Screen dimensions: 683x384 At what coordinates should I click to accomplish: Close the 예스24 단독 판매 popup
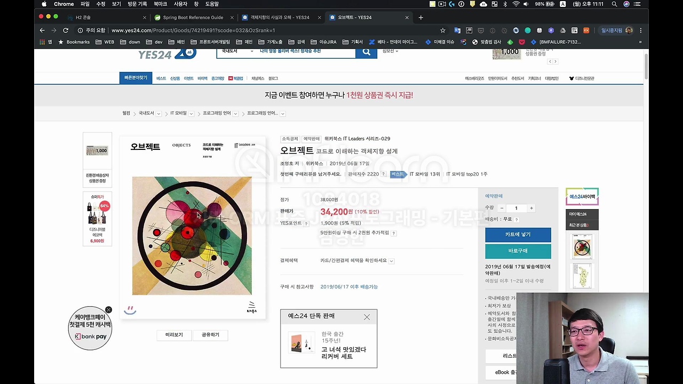(367, 317)
